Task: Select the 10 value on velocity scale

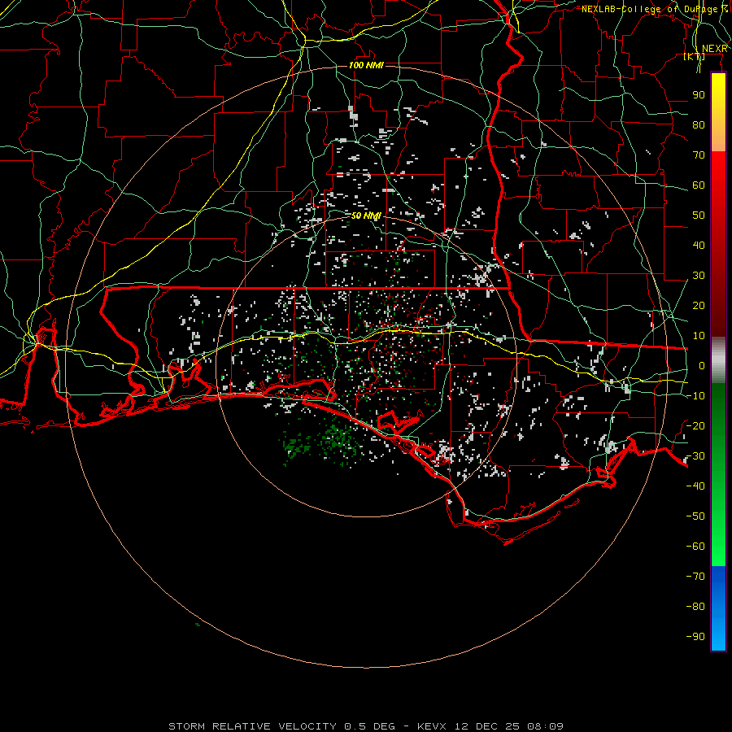Action: click(699, 336)
